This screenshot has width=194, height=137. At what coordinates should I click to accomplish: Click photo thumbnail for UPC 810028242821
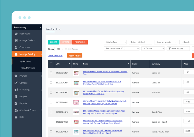click(76, 73)
